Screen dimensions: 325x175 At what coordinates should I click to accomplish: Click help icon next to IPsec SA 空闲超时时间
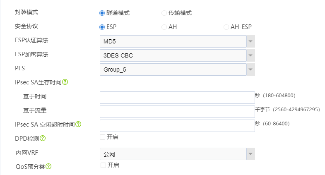[78, 124]
